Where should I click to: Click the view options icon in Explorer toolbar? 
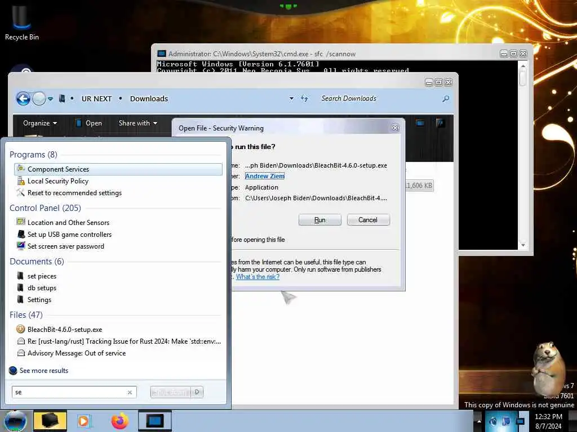click(x=420, y=123)
